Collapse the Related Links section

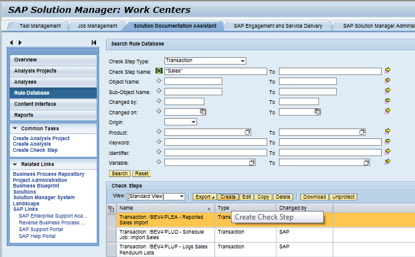tap(15, 164)
